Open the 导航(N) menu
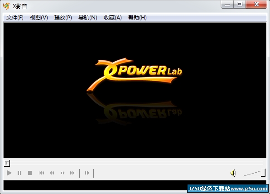The width and height of the screenshot is (270, 194). (x=87, y=18)
